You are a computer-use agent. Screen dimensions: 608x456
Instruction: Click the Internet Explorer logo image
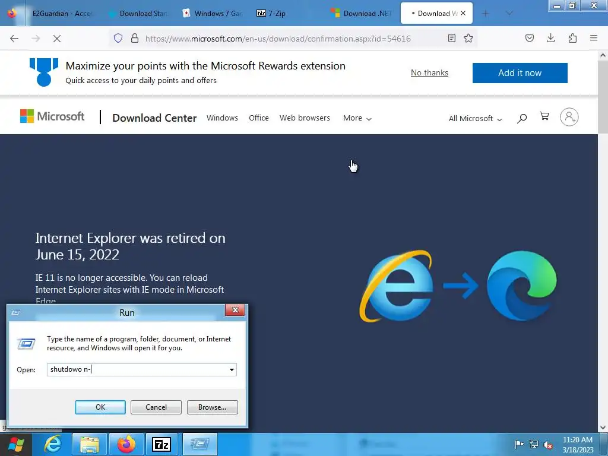[x=396, y=286]
